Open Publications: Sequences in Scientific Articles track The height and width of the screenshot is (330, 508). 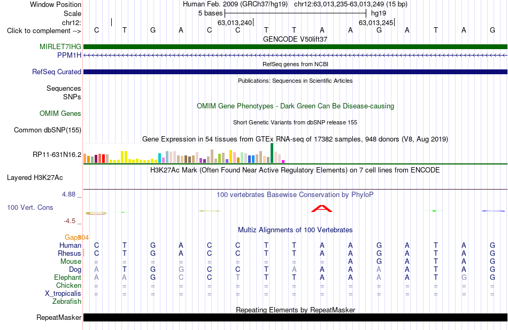tap(295, 81)
